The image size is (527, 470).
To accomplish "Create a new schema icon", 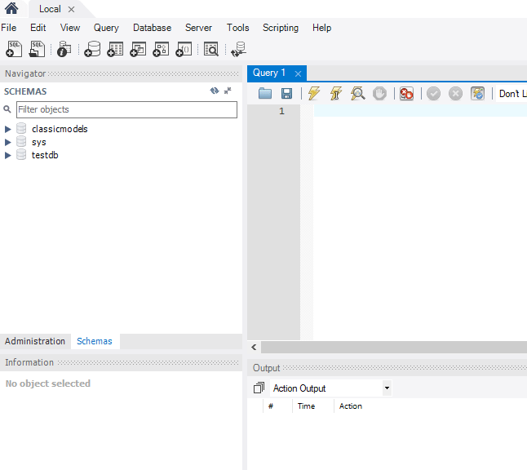I will [x=92, y=50].
